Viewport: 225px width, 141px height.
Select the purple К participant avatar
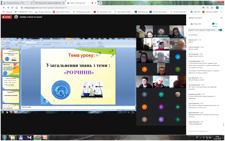(161, 120)
